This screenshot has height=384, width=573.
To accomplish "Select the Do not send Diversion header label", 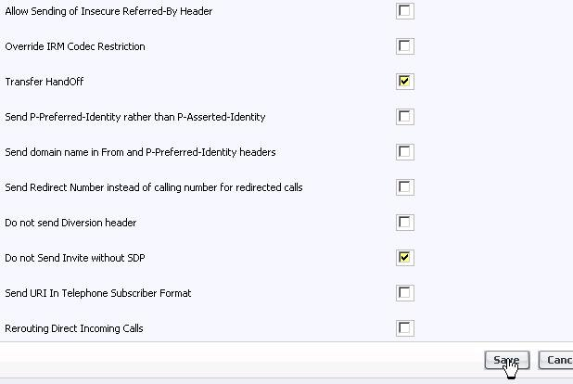I will click(70, 223).
